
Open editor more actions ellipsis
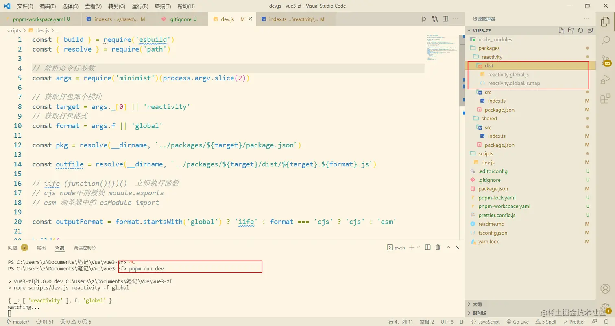tap(456, 19)
